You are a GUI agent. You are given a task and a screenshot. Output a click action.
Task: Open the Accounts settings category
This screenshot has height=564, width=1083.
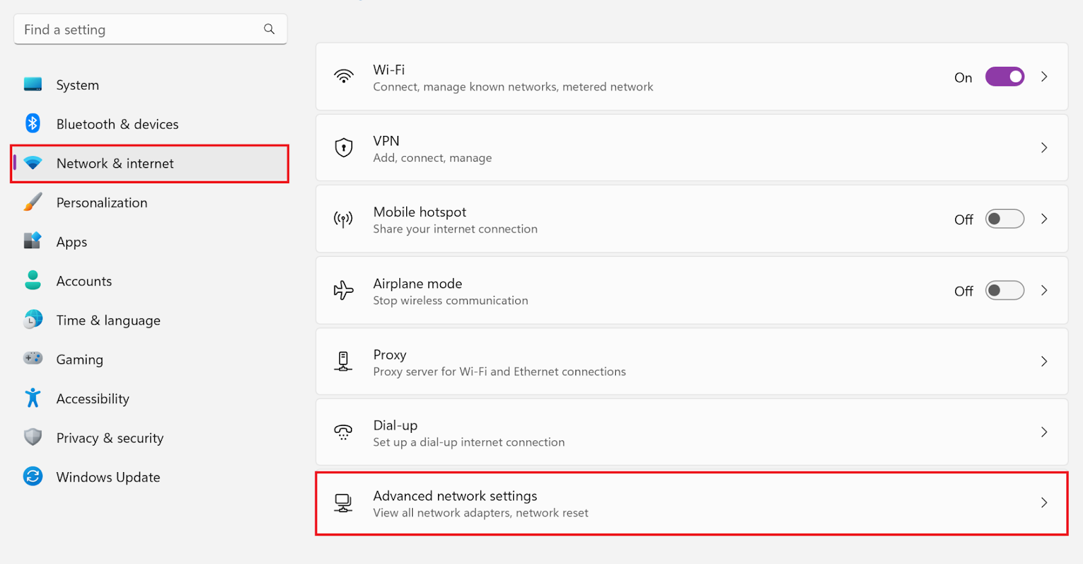(84, 281)
